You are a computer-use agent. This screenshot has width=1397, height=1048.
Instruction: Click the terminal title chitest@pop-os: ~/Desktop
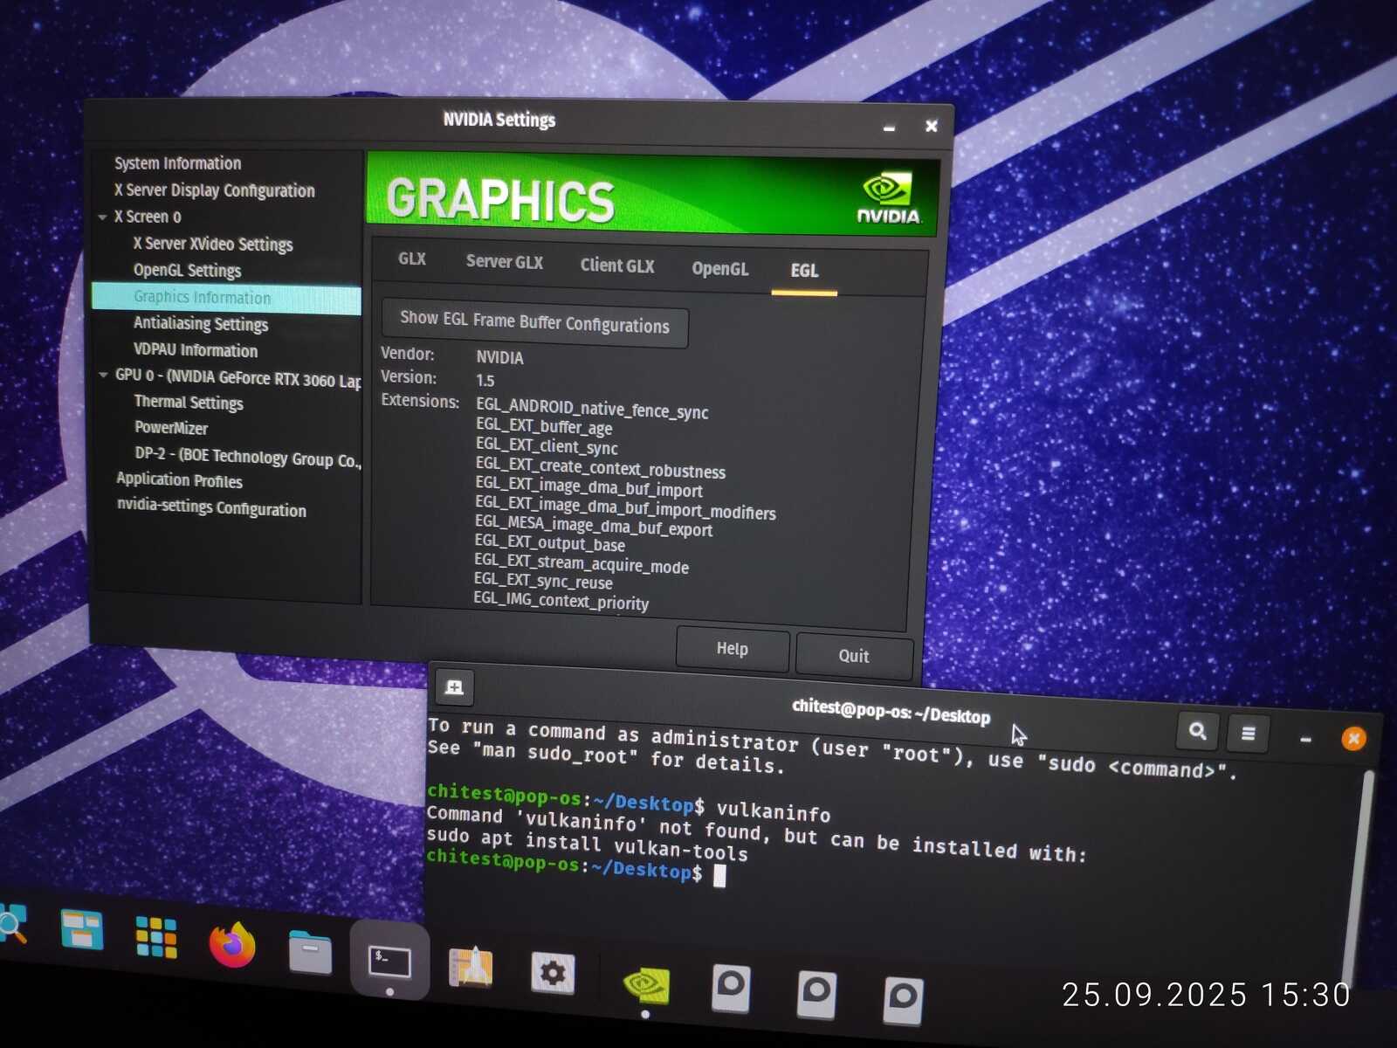(891, 712)
